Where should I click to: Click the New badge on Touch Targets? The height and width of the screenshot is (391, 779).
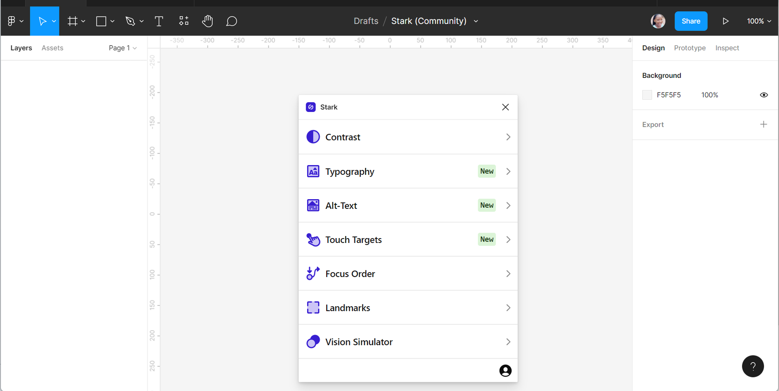pyautogui.click(x=487, y=239)
